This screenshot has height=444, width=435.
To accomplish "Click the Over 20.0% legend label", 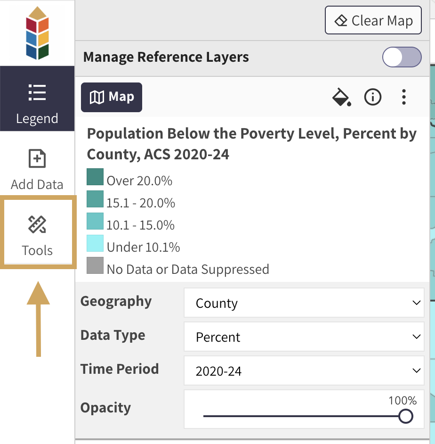I will [139, 181].
